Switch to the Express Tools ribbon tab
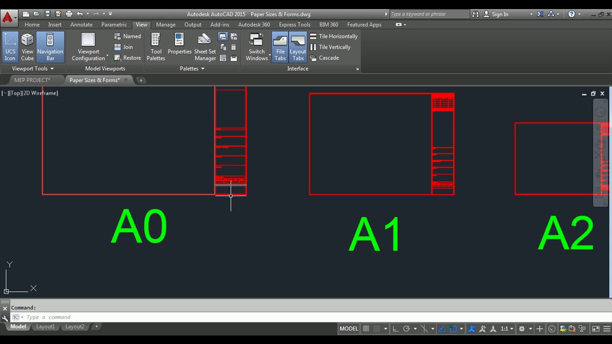The image size is (612, 344). pyautogui.click(x=295, y=25)
